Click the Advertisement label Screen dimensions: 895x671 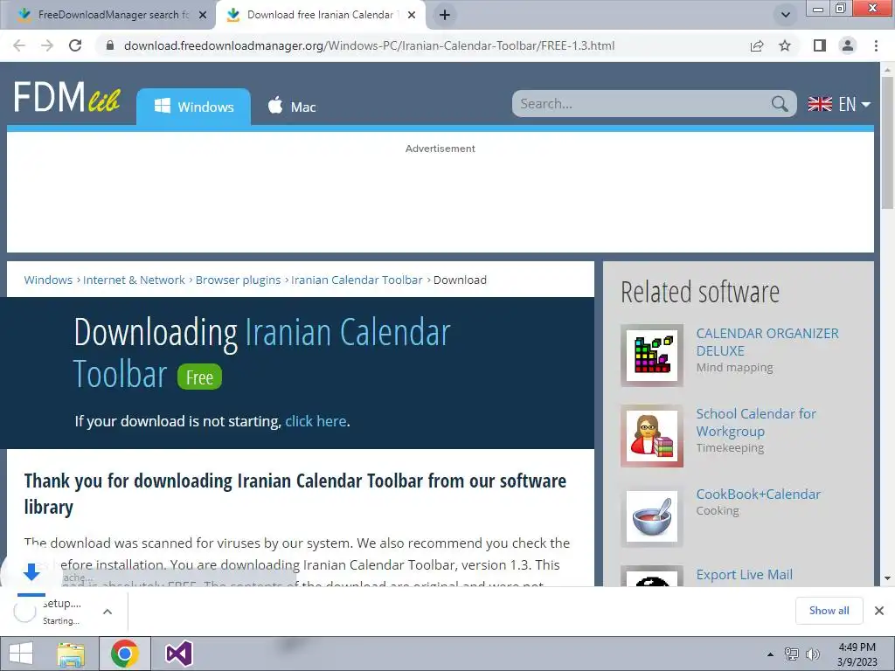(x=441, y=149)
